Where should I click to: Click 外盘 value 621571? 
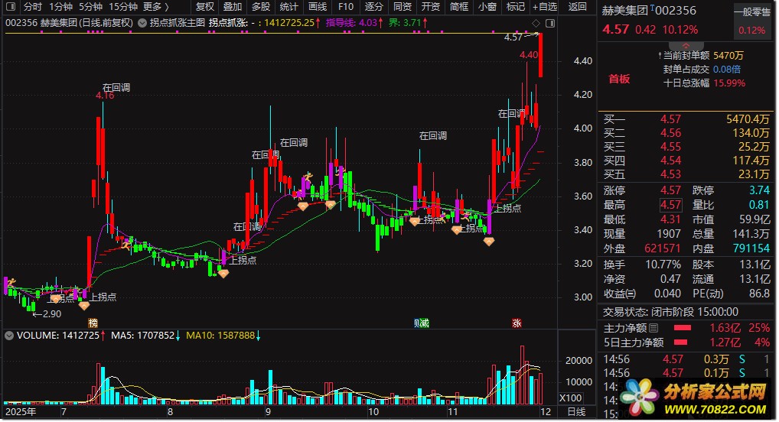pos(662,248)
